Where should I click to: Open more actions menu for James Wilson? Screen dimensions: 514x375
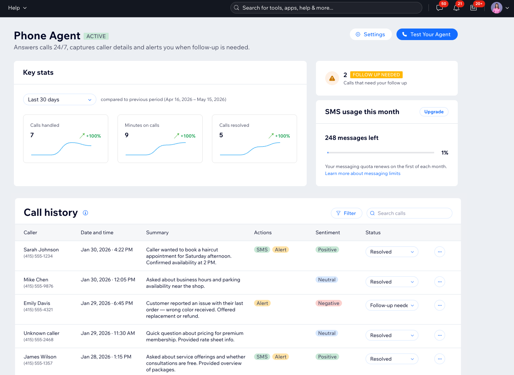(x=440, y=359)
